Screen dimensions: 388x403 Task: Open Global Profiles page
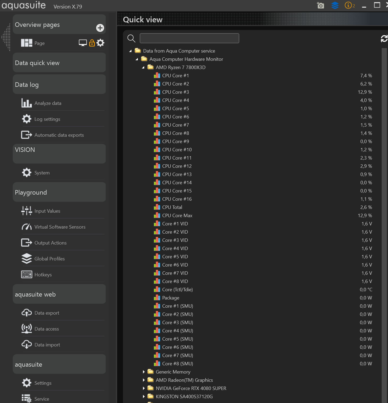(x=49, y=259)
